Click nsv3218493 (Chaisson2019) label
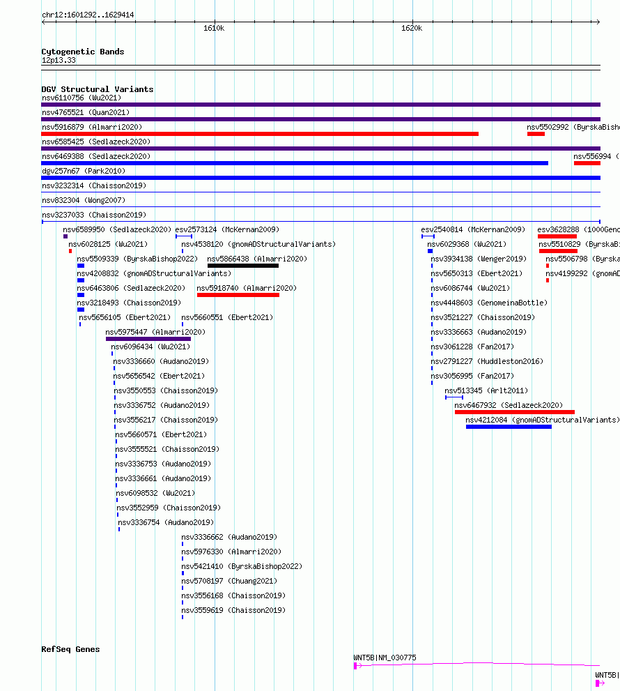 coord(129,303)
